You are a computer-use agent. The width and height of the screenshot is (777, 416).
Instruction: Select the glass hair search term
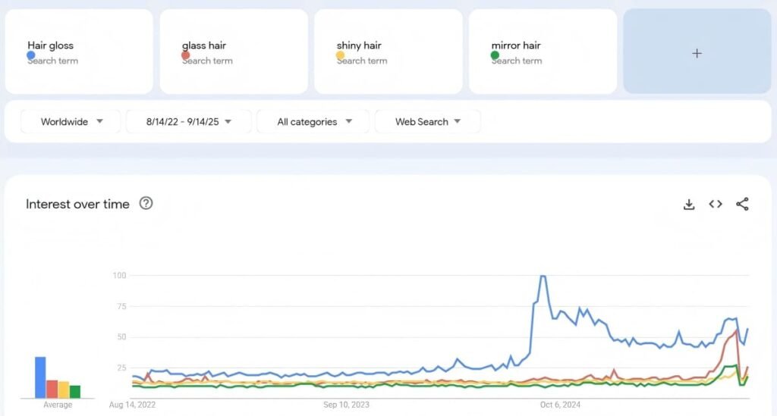pos(204,45)
